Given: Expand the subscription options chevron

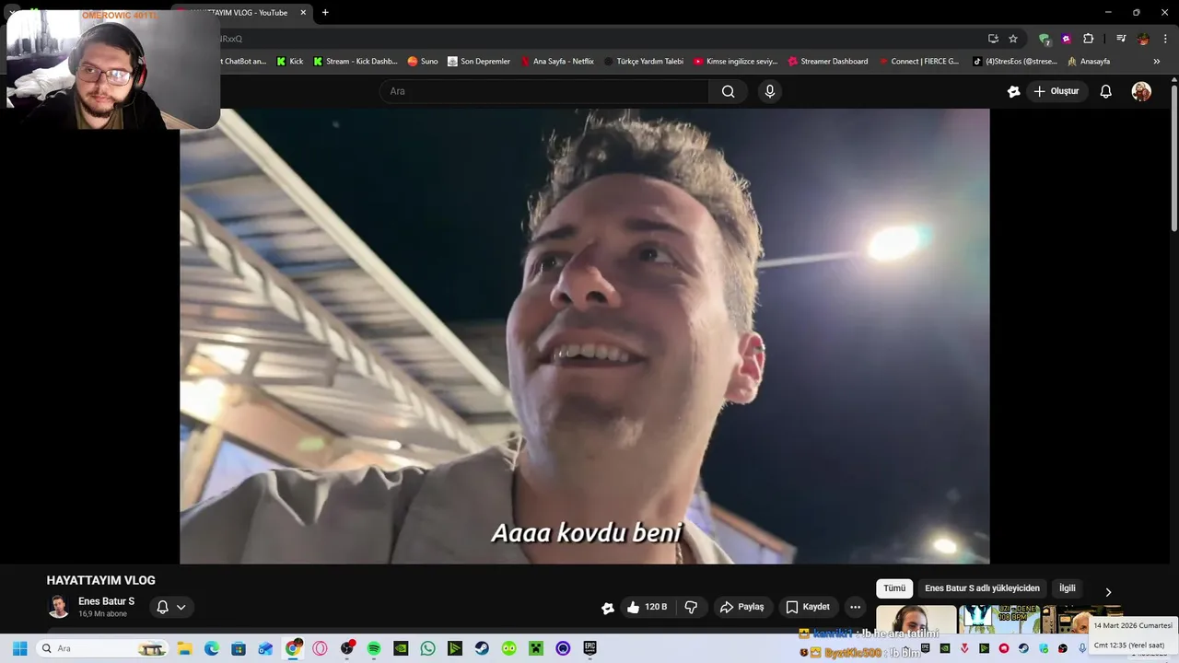Looking at the screenshot, I should [181, 607].
